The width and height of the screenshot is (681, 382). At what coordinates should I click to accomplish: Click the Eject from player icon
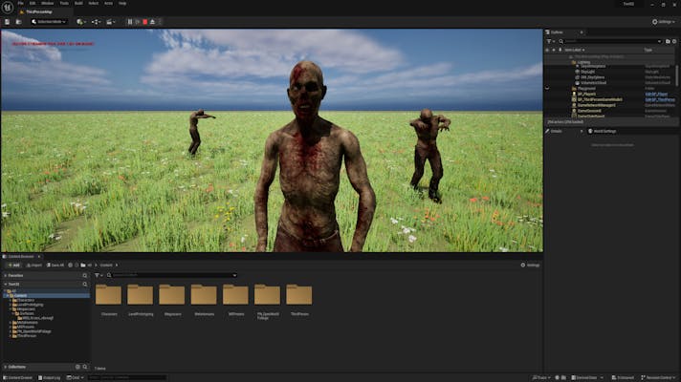(x=152, y=22)
